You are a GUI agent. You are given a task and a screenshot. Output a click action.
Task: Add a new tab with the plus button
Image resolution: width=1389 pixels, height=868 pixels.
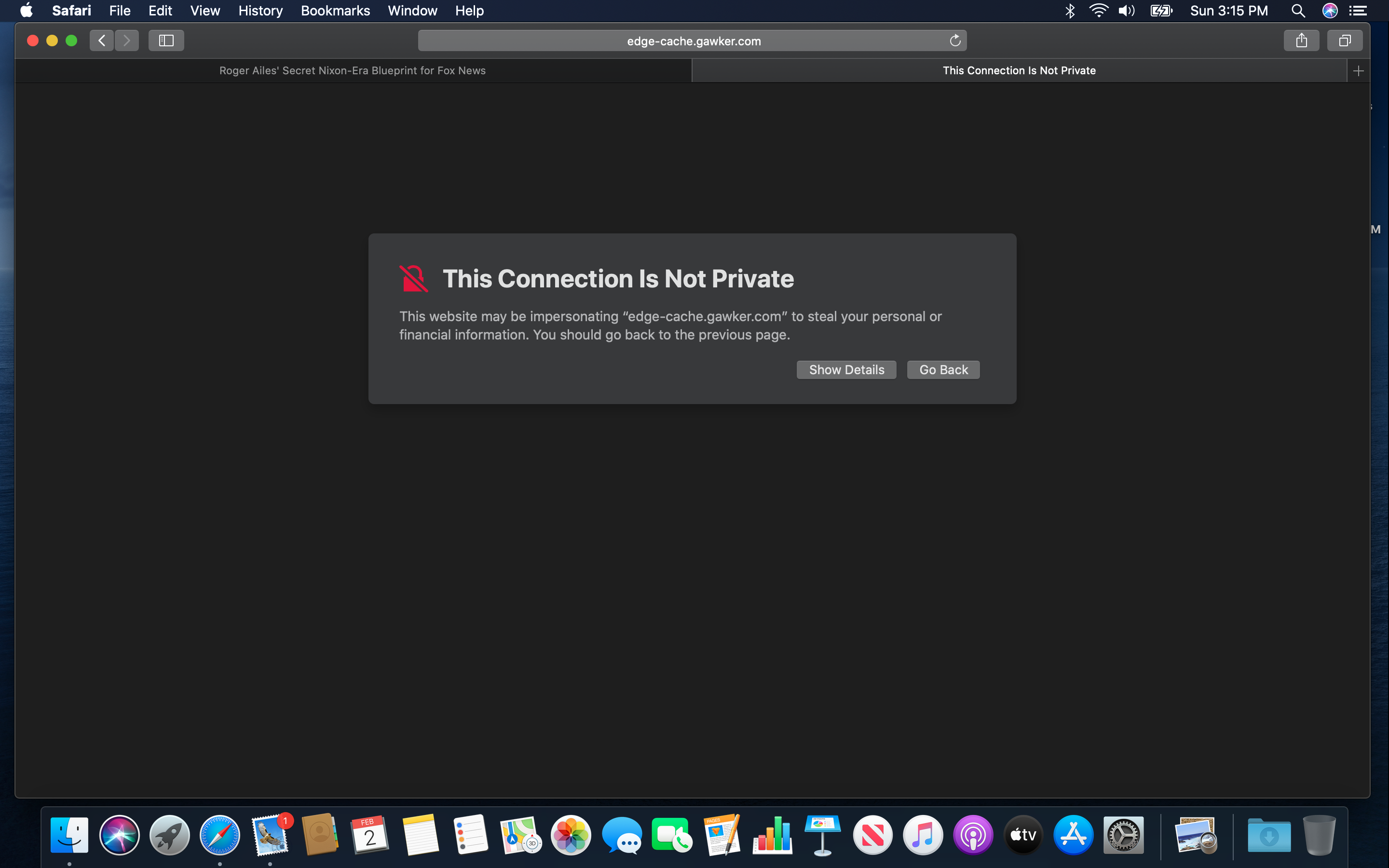coord(1358,70)
